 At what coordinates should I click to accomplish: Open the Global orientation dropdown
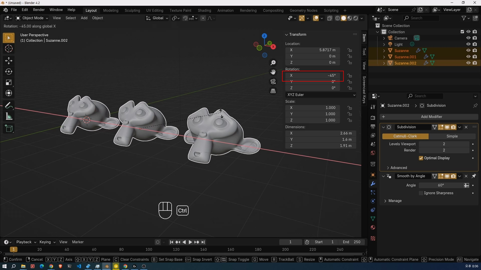tap(157, 18)
